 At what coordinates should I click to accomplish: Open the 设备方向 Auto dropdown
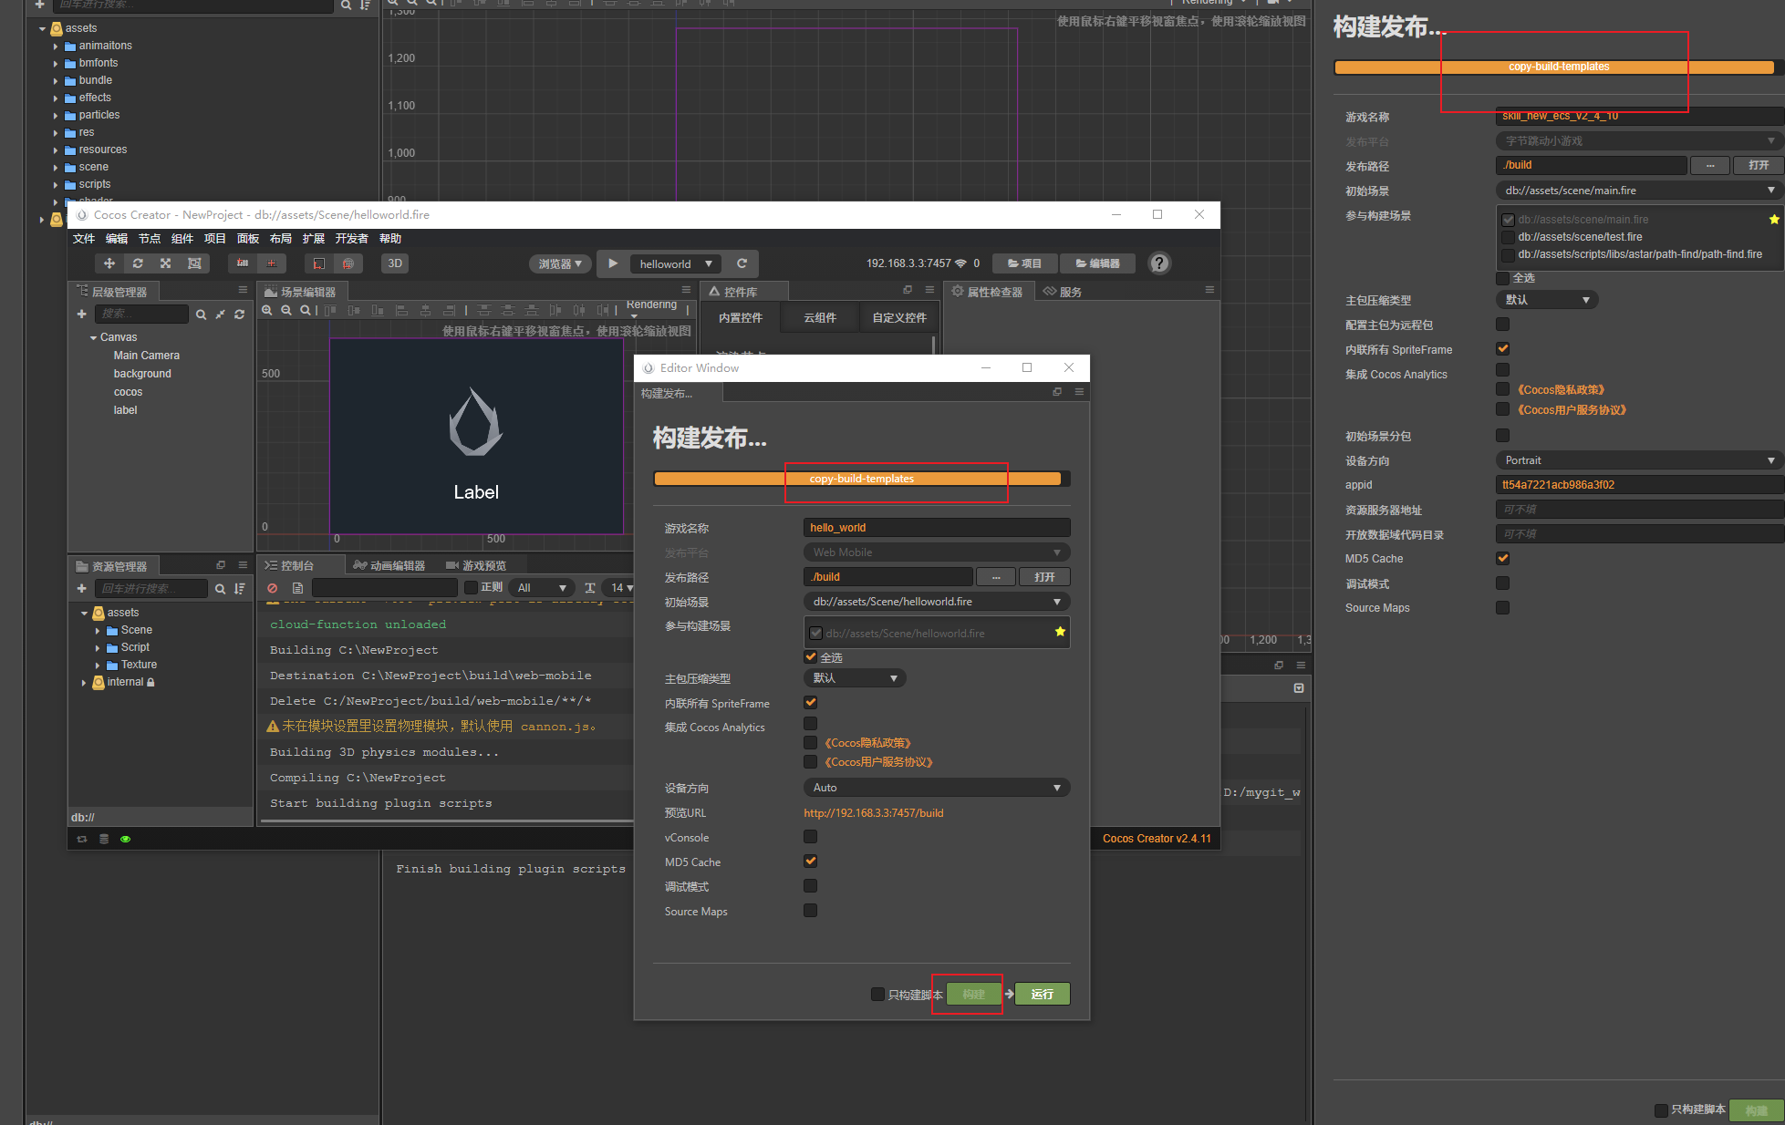[936, 788]
